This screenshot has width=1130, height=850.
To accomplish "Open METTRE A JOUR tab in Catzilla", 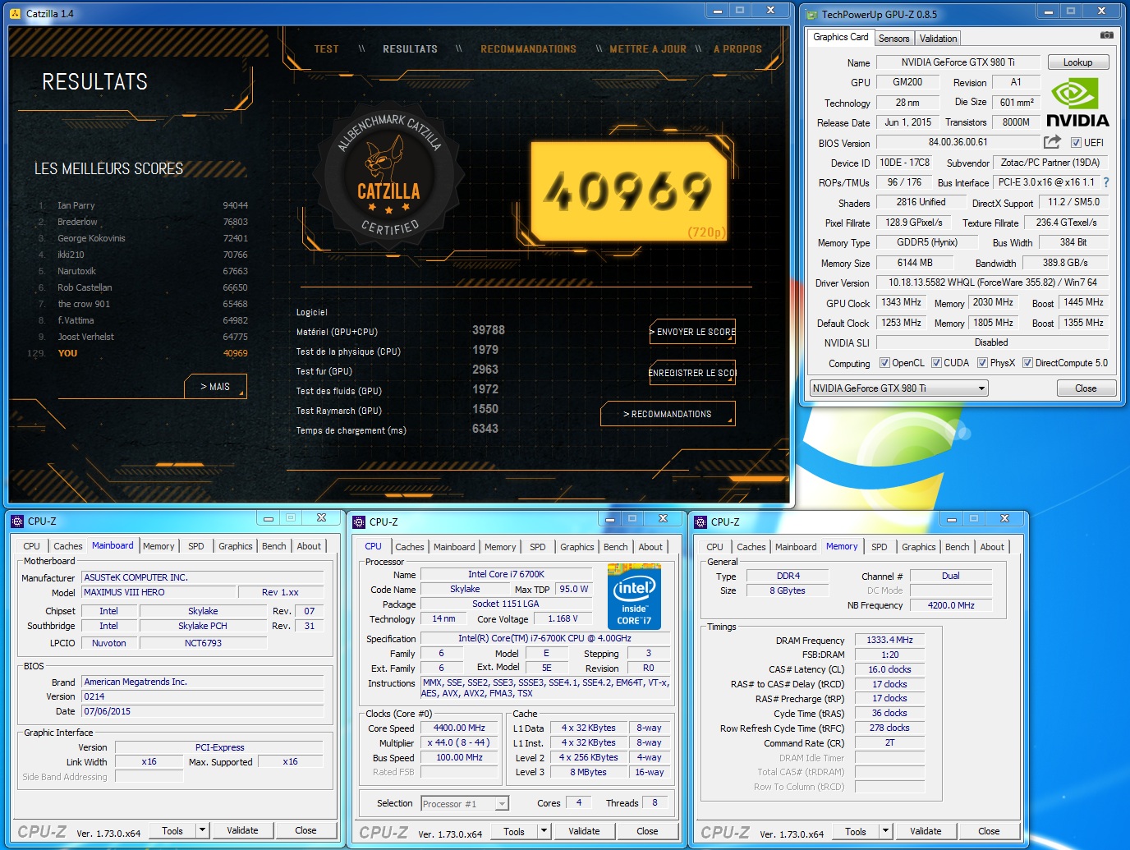I will (x=648, y=49).
